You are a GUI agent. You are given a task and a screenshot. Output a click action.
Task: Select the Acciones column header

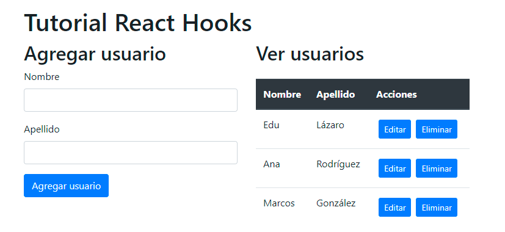pos(396,95)
